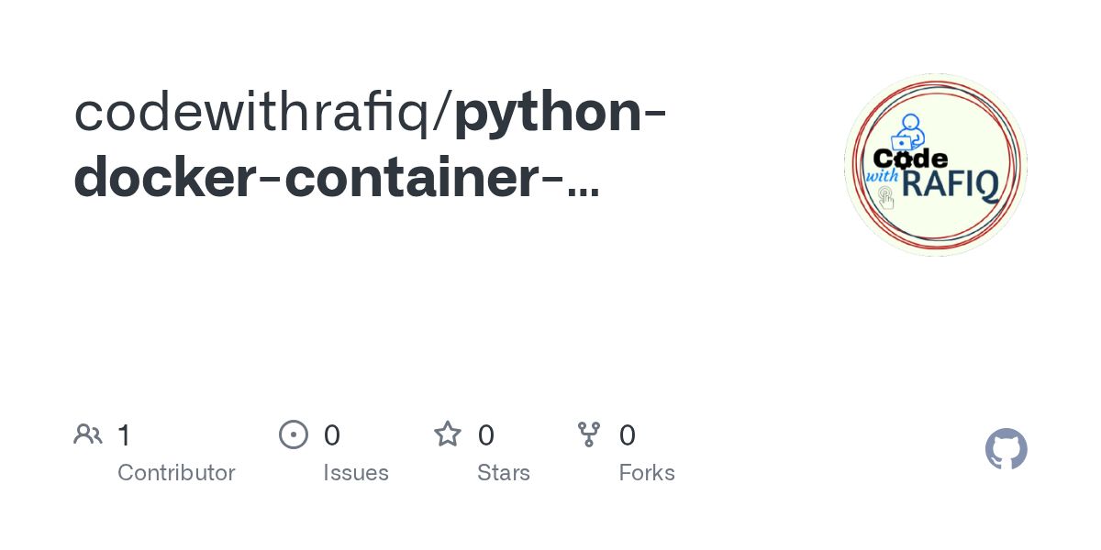Click the star outline icon
The image size is (1101, 550).
click(x=448, y=434)
